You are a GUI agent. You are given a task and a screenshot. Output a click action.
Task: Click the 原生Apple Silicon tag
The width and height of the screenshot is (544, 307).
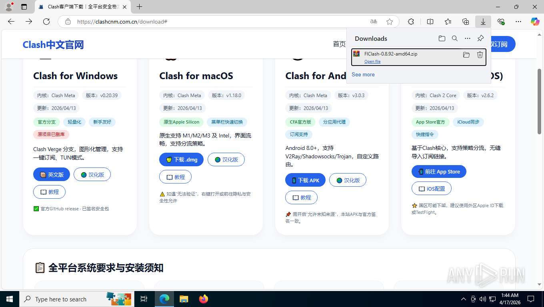pos(182,122)
